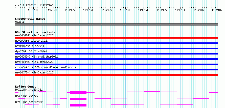Open esv3606479 (1000GenomesConsortiumPhase3) label
This screenshot has height=108, width=225.
click(46, 67)
